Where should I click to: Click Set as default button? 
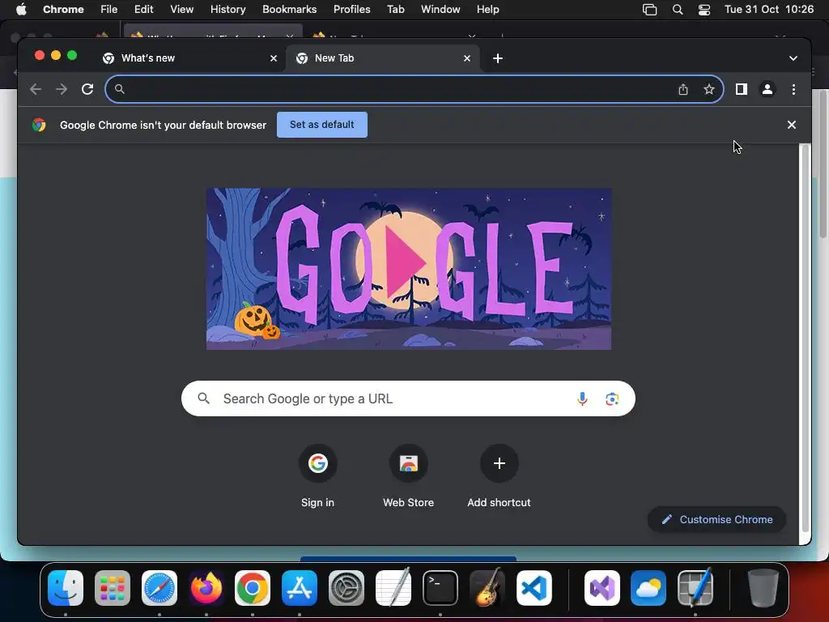tap(322, 125)
